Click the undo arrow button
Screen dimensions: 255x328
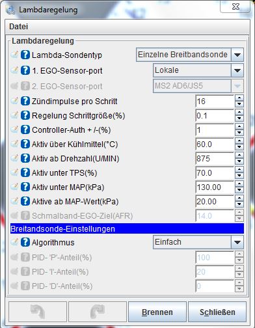[x=38, y=312]
